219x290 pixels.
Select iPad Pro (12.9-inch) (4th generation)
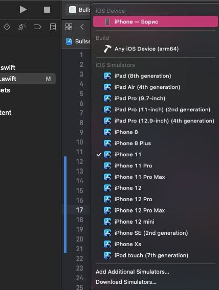coord(156,121)
